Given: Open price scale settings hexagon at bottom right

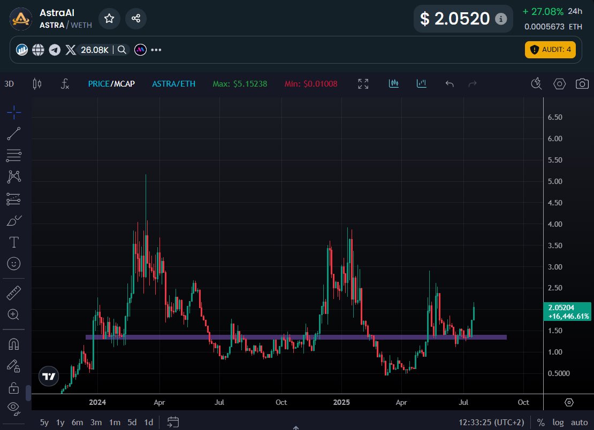Looking at the screenshot, I should pos(569,402).
